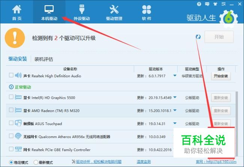Click the help question mark icon
Viewport: 244px width, 167px height.
199,4
